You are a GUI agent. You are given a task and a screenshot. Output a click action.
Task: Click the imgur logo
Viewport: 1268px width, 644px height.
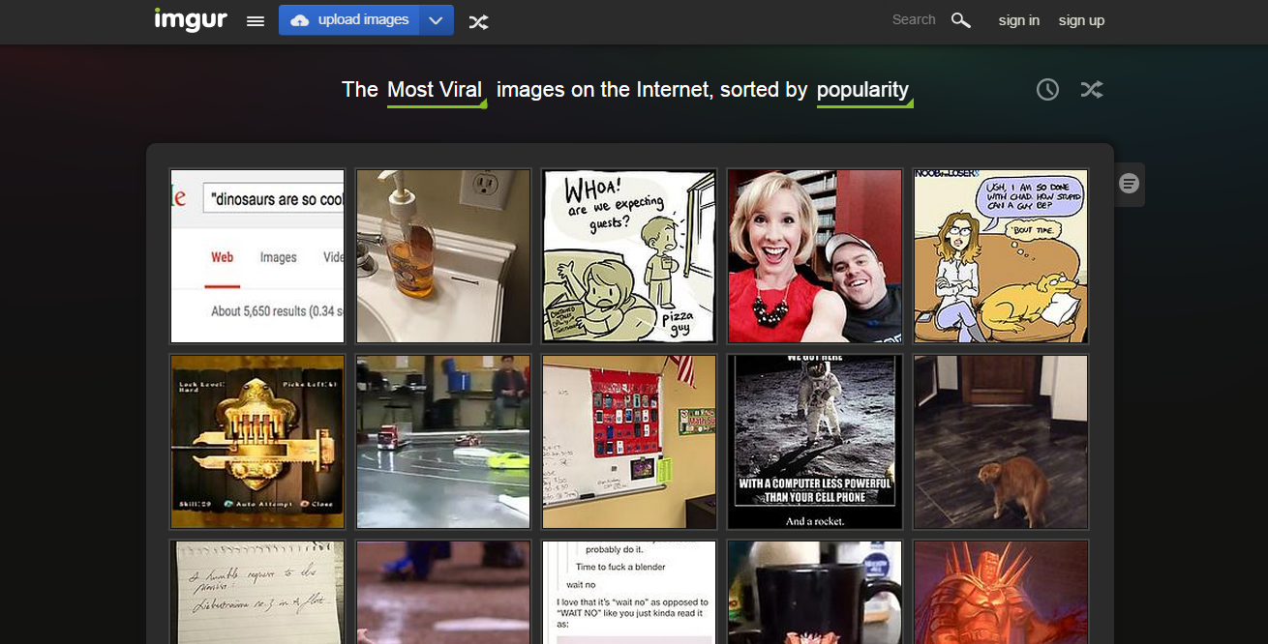point(190,19)
